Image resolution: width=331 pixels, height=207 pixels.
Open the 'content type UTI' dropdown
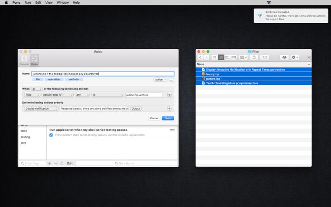[58, 95]
